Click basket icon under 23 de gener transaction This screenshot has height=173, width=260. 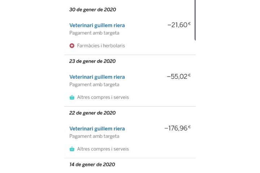tap(72, 97)
